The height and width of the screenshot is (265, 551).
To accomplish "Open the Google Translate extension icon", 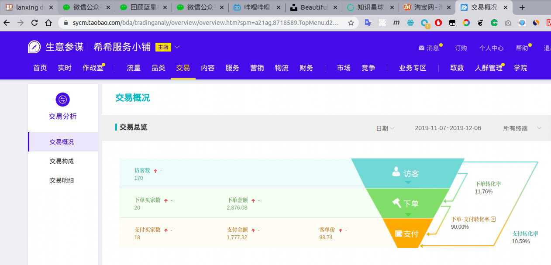I will pyautogui.click(x=368, y=23).
